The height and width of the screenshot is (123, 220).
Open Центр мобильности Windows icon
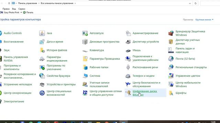[171, 84]
